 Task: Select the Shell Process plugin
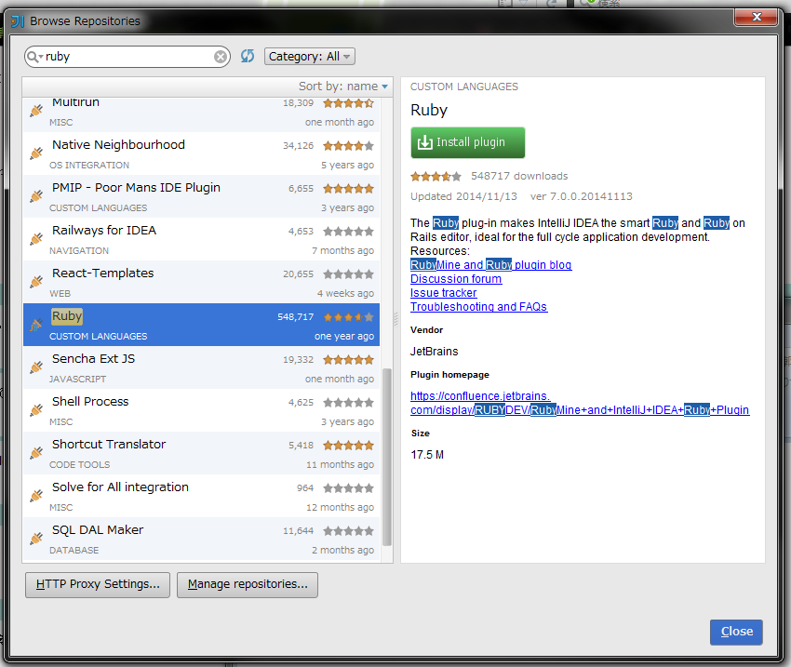pyautogui.click(x=201, y=410)
